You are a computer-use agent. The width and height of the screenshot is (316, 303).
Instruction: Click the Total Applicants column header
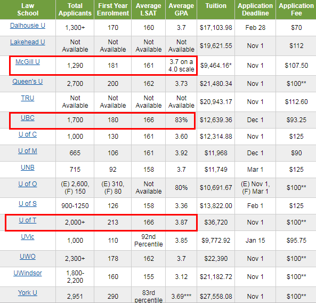(x=75, y=10)
